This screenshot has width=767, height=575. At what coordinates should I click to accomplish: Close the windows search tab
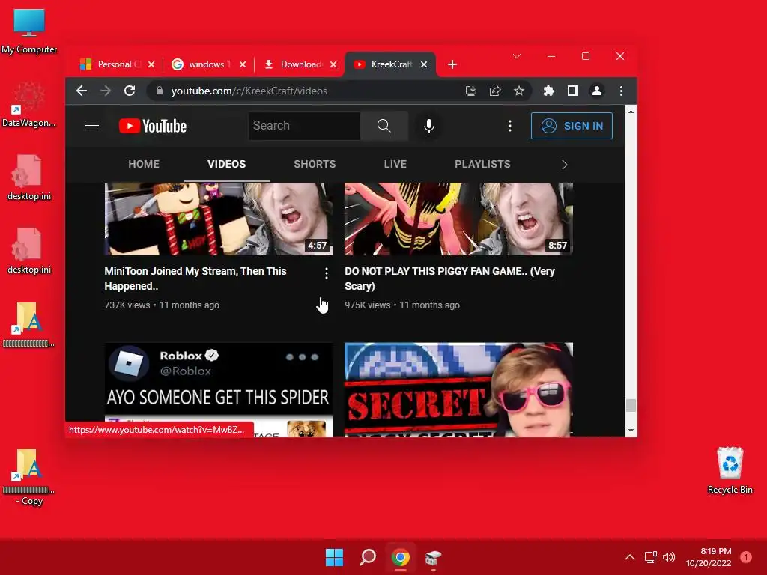243,64
